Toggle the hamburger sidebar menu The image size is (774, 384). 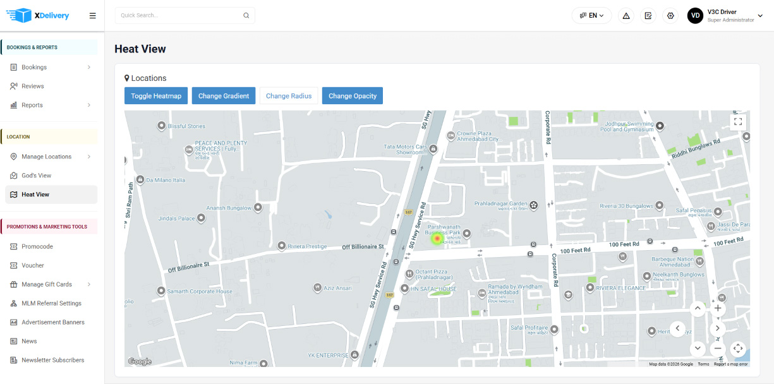93,16
